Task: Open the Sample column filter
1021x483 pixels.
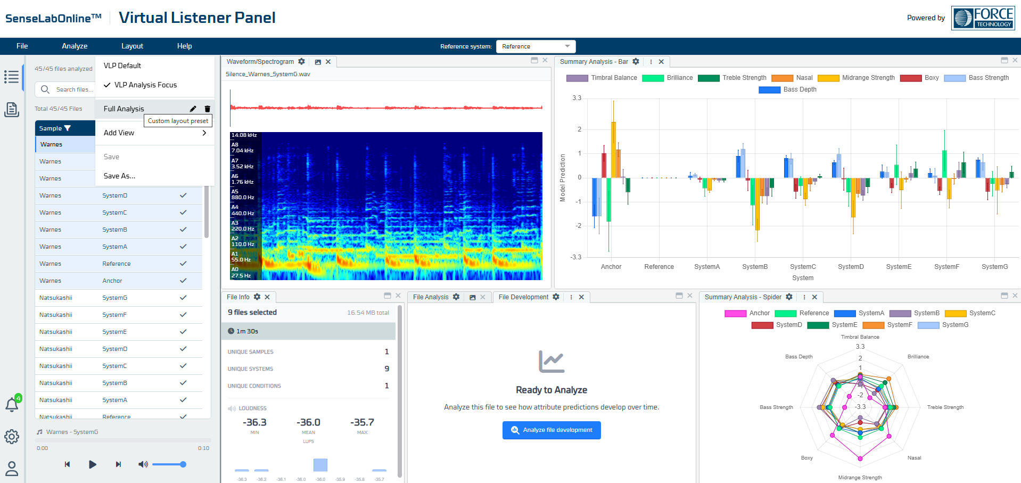Action: [68, 128]
